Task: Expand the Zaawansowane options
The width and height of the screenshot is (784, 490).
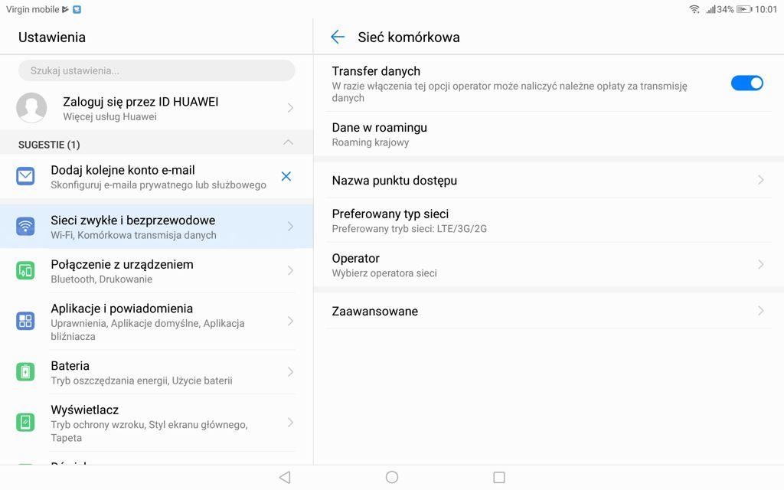Action: pos(548,311)
